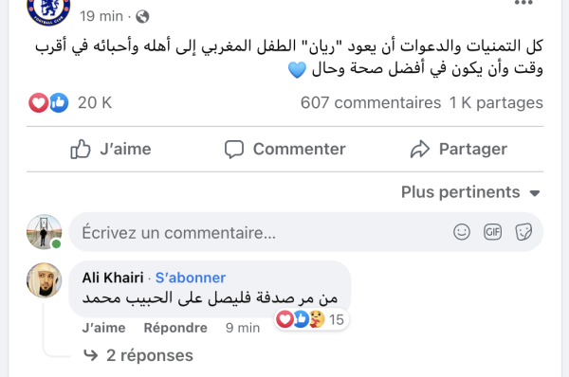Click the globe public visibility icon
The width and height of the screenshot is (569, 377).
click(x=142, y=16)
